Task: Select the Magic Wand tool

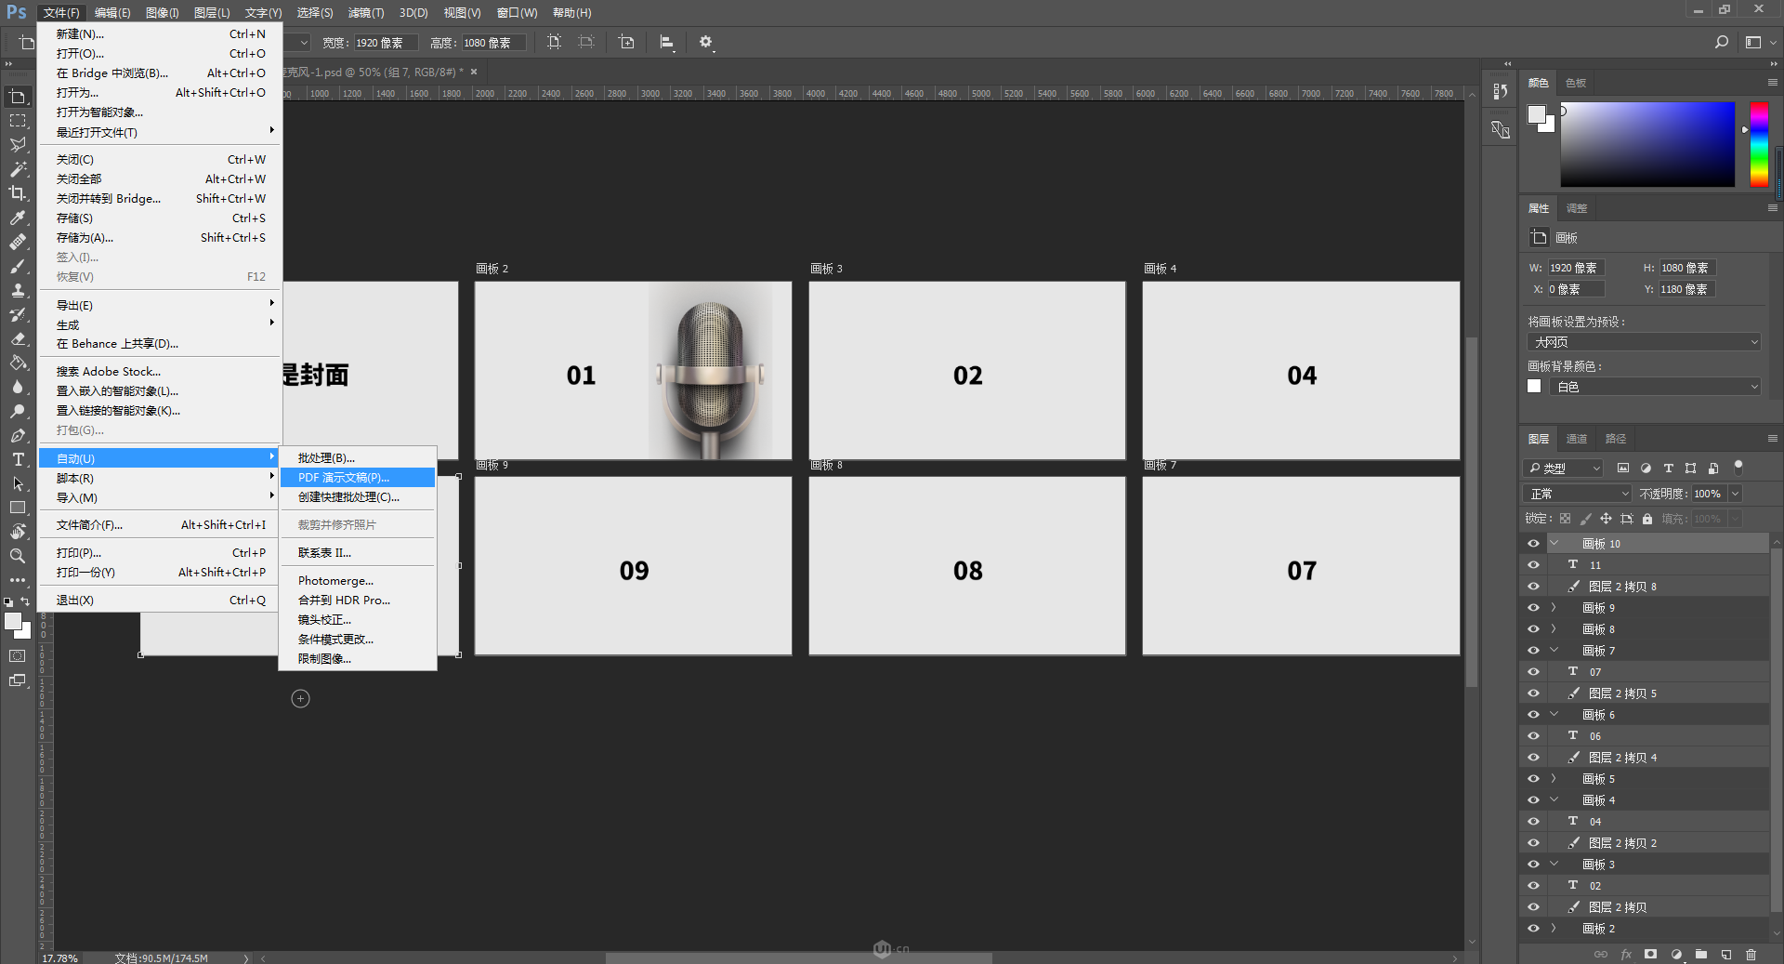Action: 18,169
